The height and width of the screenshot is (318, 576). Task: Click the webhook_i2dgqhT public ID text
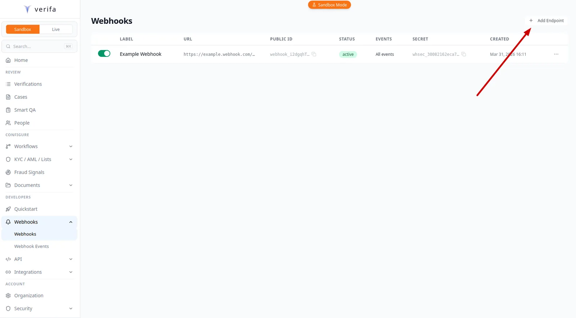(289, 54)
